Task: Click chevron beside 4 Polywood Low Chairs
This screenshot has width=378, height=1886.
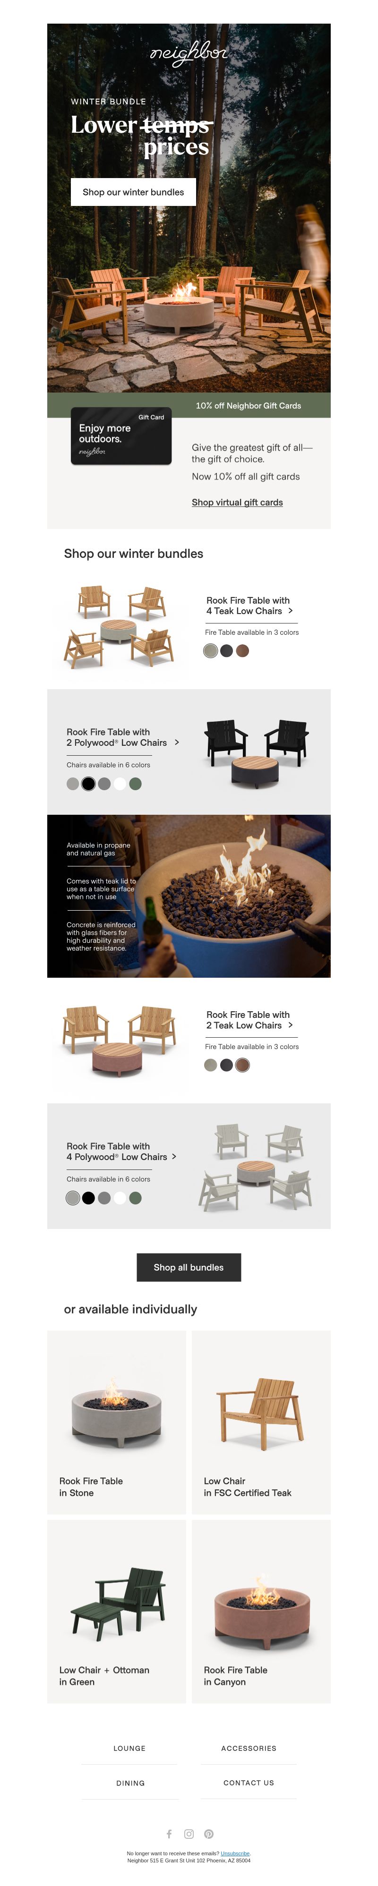Action: tap(174, 1157)
